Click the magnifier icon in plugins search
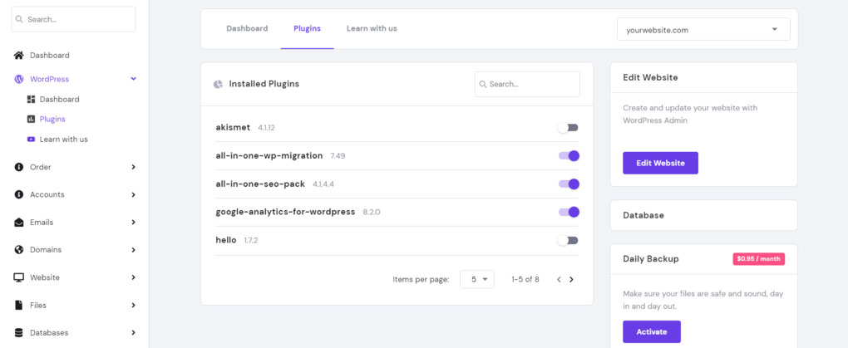This screenshot has width=848, height=348. 483,84
